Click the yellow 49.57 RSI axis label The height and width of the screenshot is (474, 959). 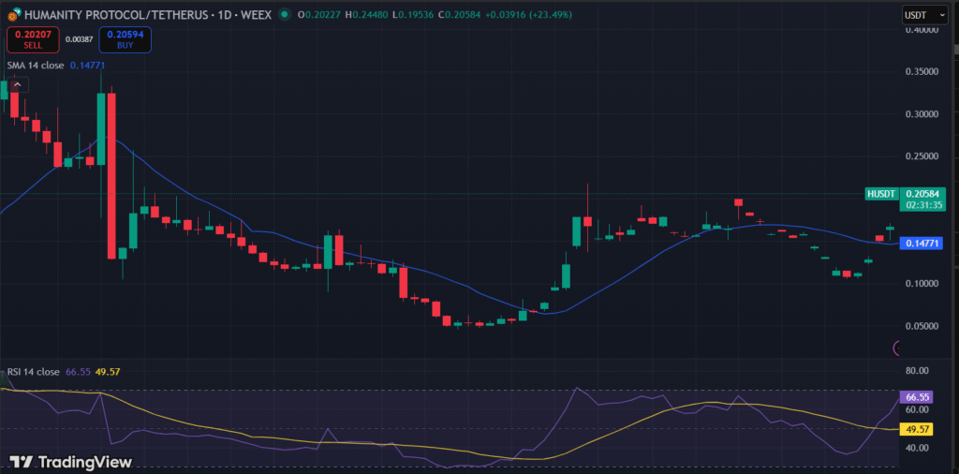(x=918, y=429)
